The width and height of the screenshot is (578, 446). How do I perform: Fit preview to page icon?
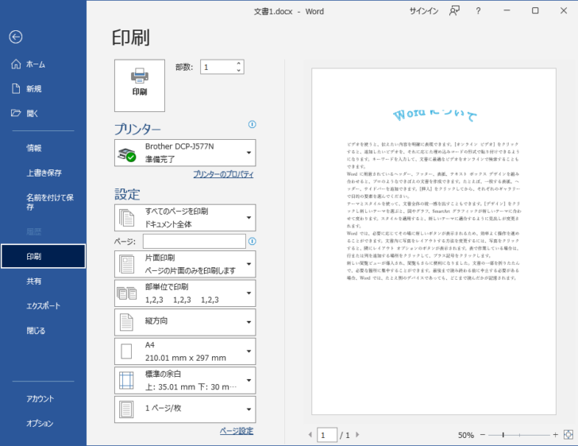[568, 435]
